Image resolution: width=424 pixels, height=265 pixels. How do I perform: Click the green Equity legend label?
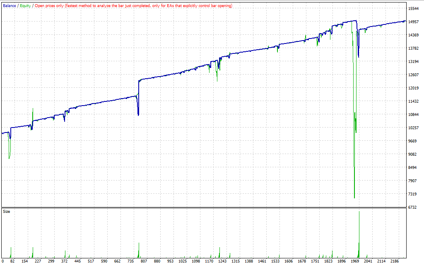click(25, 6)
